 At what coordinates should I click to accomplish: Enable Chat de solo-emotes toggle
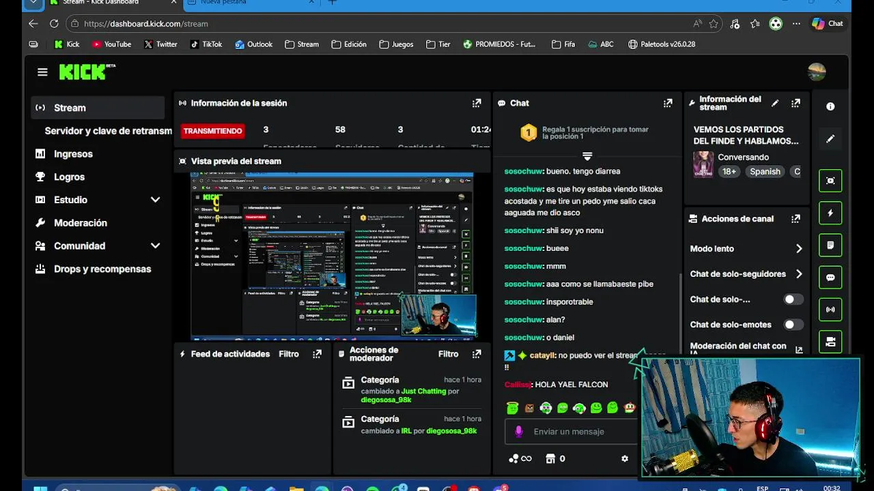(x=792, y=325)
